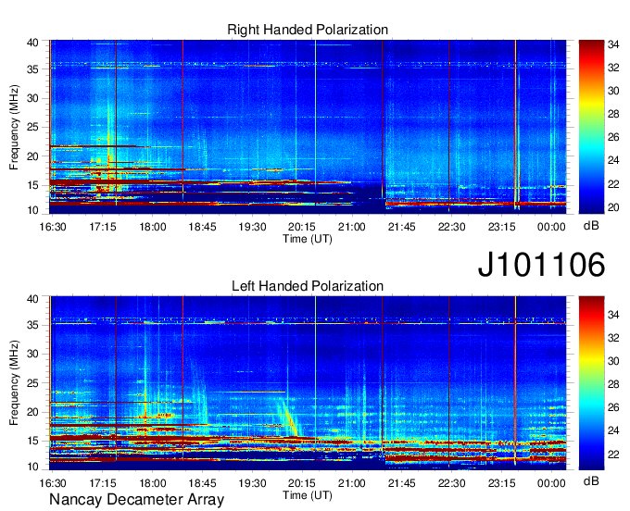Click the "30" frequency tick of top plot
This screenshot has width=630, height=511.
(x=32, y=98)
